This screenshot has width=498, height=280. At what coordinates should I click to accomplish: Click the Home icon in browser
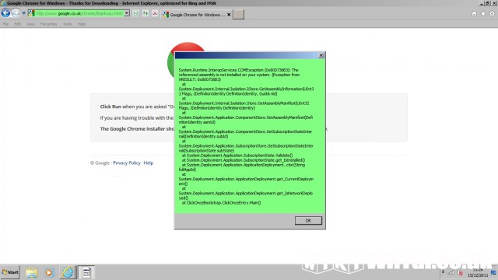click(x=474, y=14)
